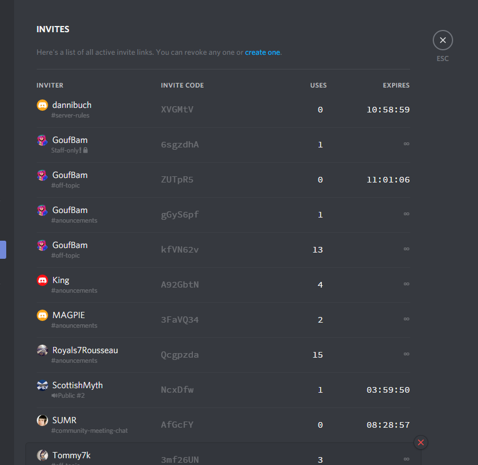Click GoufBam's avatar on the Staff-only invite
The width and height of the screenshot is (478, 465).
coord(42,140)
